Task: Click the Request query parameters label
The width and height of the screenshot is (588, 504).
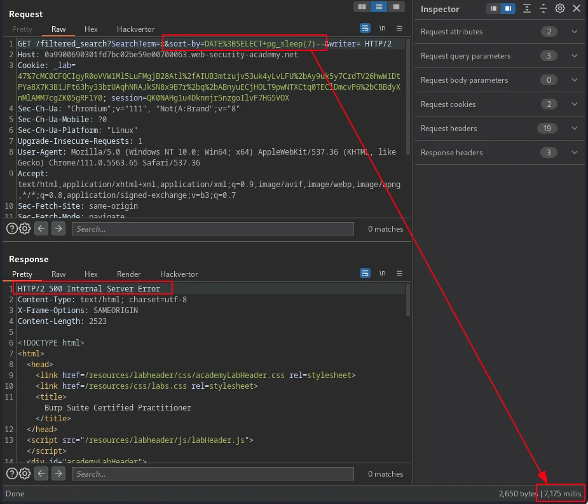Action: pyautogui.click(x=465, y=55)
